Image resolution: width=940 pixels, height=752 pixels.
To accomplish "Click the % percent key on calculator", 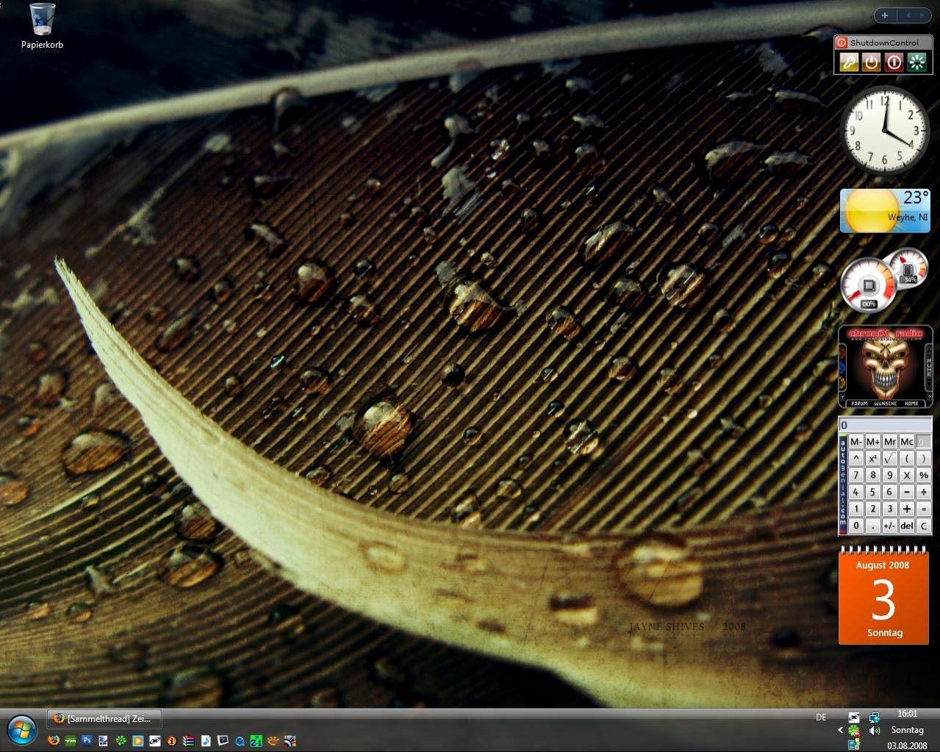I will 924,475.
